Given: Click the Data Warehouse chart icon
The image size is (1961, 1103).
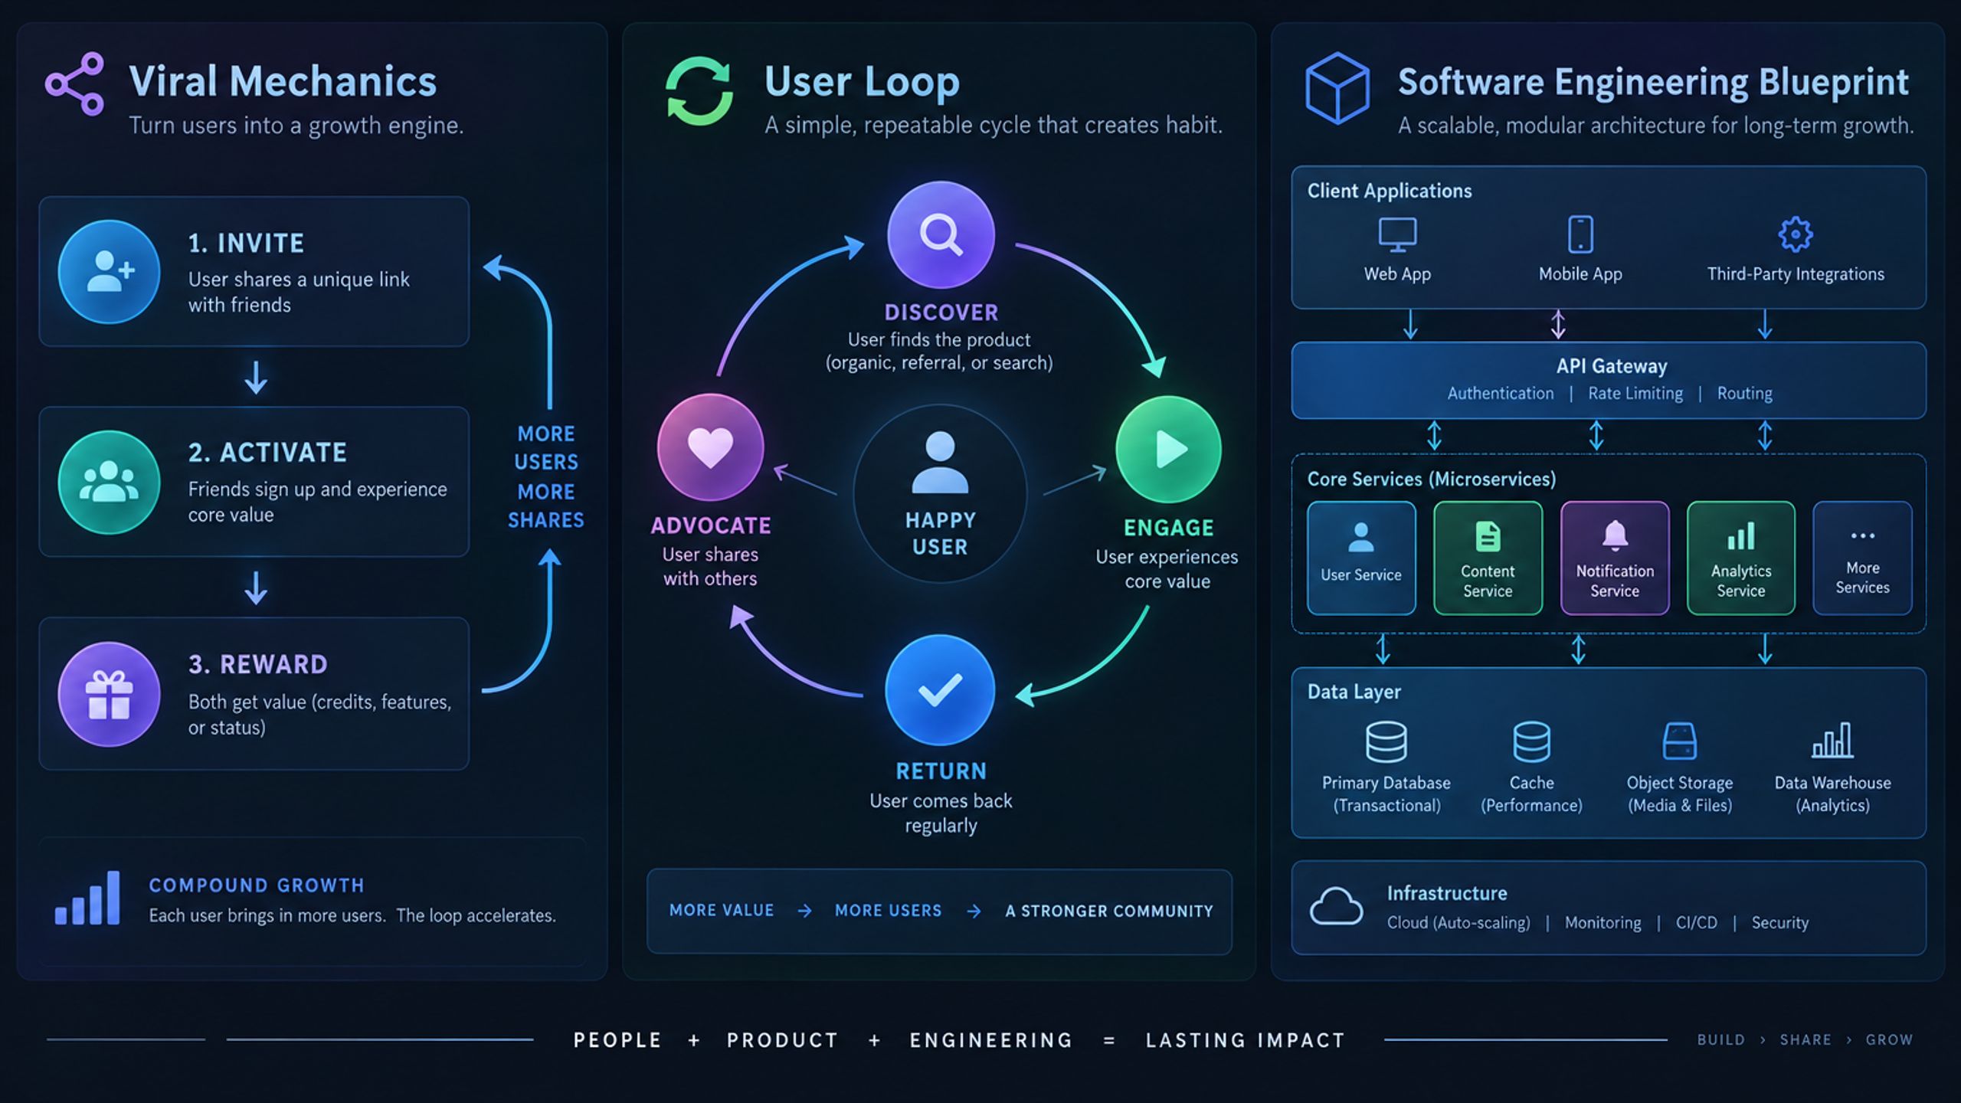Looking at the screenshot, I should [x=1832, y=740].
